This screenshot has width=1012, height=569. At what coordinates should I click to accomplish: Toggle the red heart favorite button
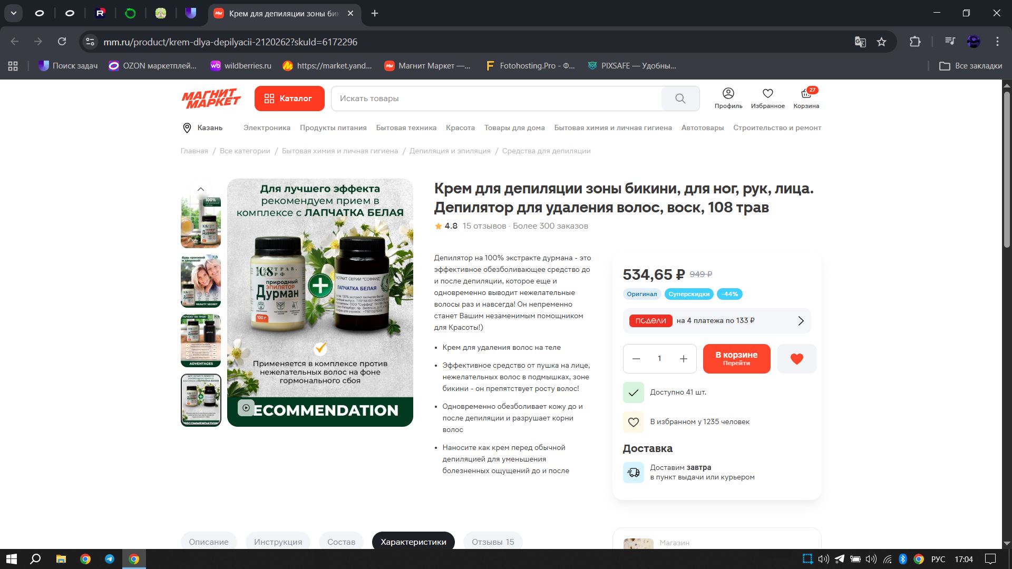coord(796,359)
